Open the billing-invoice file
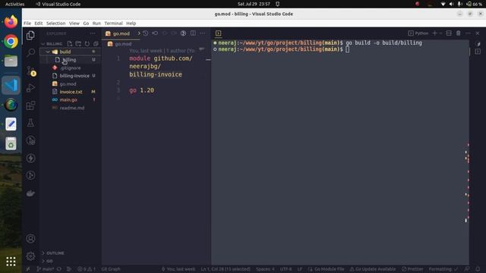Viewport: 486px width, 273px height. tap(70, 76)
